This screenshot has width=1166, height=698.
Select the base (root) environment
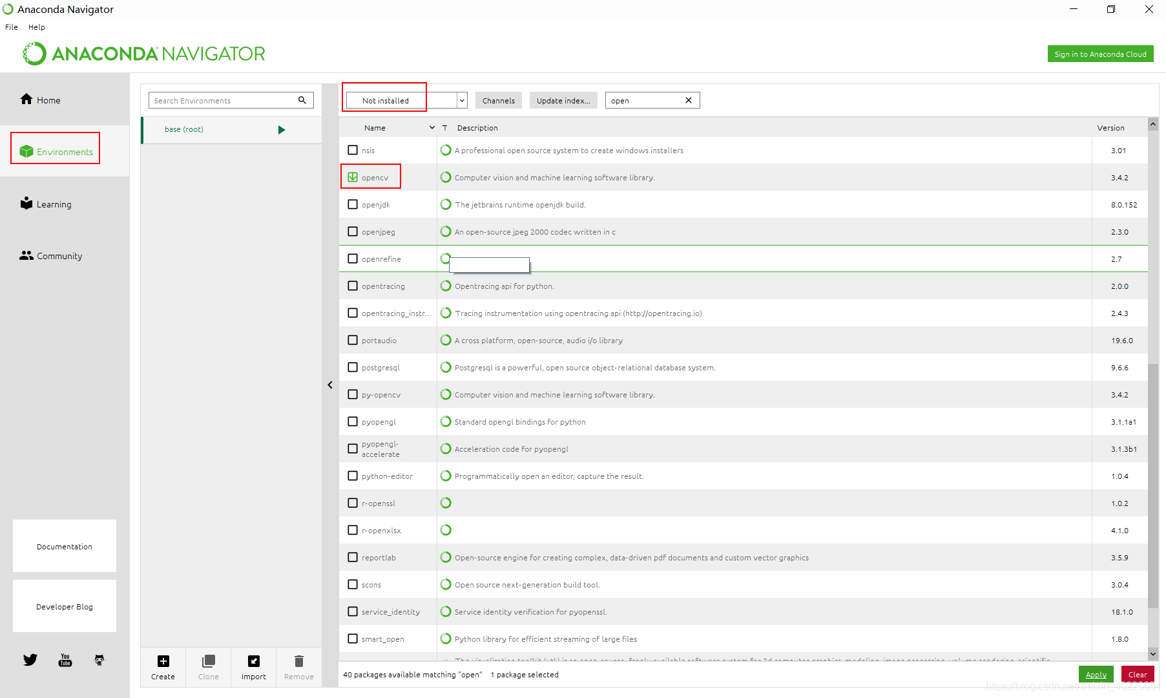click(x=231, y=129)
